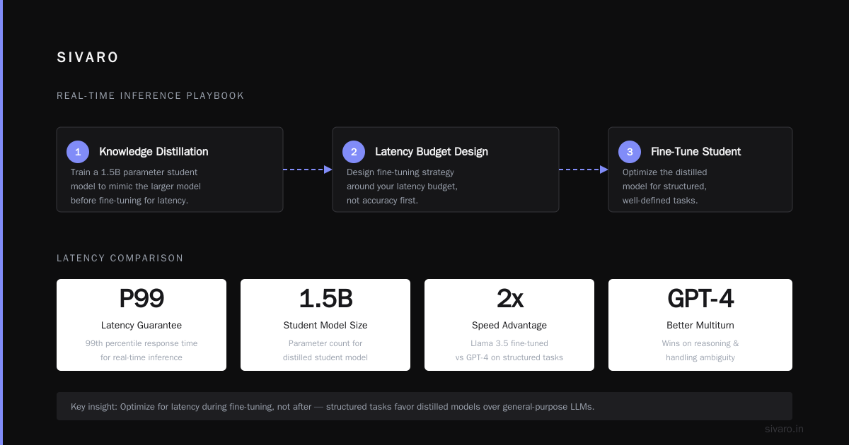Viewport: 849px width, 445px height.
Task: Click the large 2x figure
Action: pos(509,299)
